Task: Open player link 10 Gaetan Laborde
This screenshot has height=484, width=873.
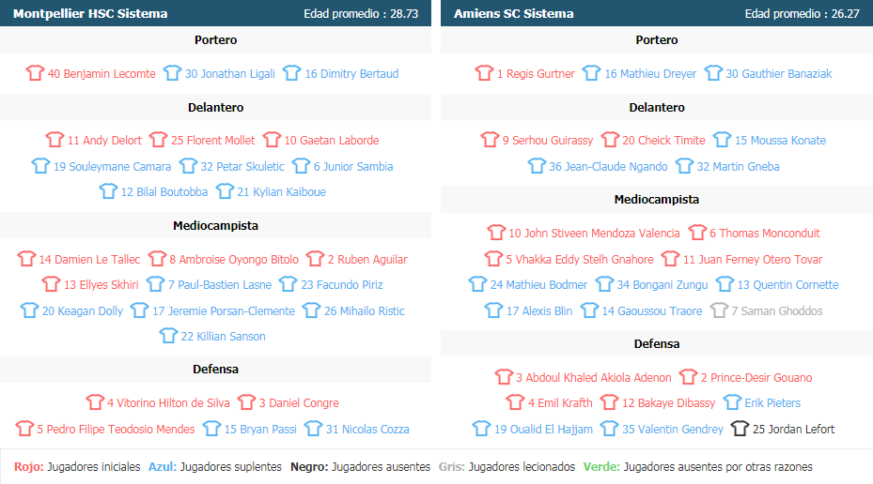Action: 332,140
